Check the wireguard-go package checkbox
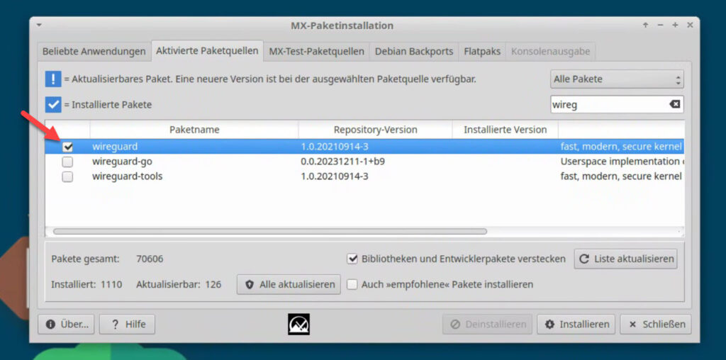The width and height of the screenshot is (726, 360). [67, 162]
